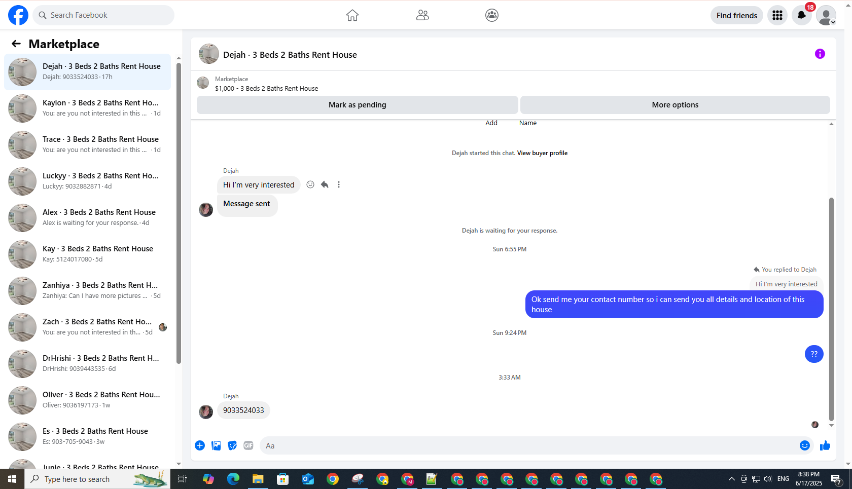The height and width of the screenshot is (489, 852).
Task: Open the Windows Start menu
Action: [12, 479]
